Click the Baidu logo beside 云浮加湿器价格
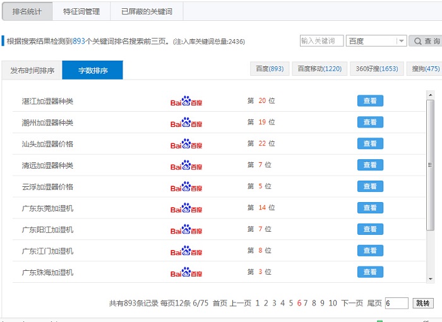This screenshot has width=442, height=322. tap(186, 187)
